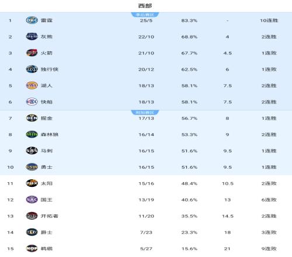Viewport: 292px width, 257px height.
Task: Select the Pelicans NOP team logo
Action: (32, 249)
